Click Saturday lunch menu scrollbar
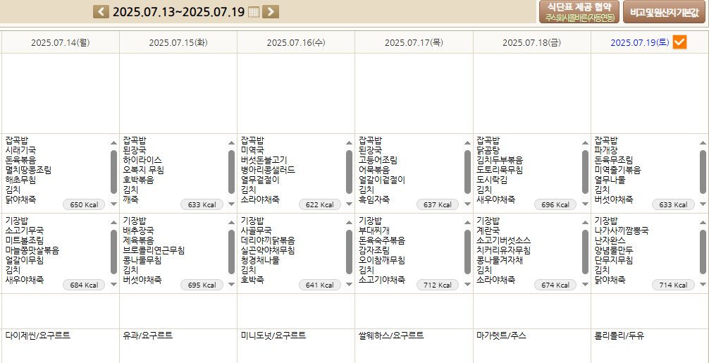709x363 pixels. [x=702, y=171]
